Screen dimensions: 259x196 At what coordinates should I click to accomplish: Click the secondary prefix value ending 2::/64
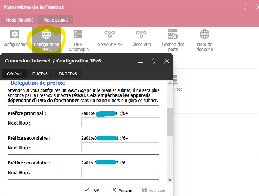click(104, 163)
